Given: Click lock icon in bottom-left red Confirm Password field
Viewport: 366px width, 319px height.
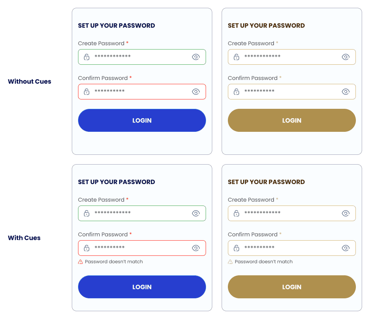Looking at the screenshot, I should click(87, 248).
